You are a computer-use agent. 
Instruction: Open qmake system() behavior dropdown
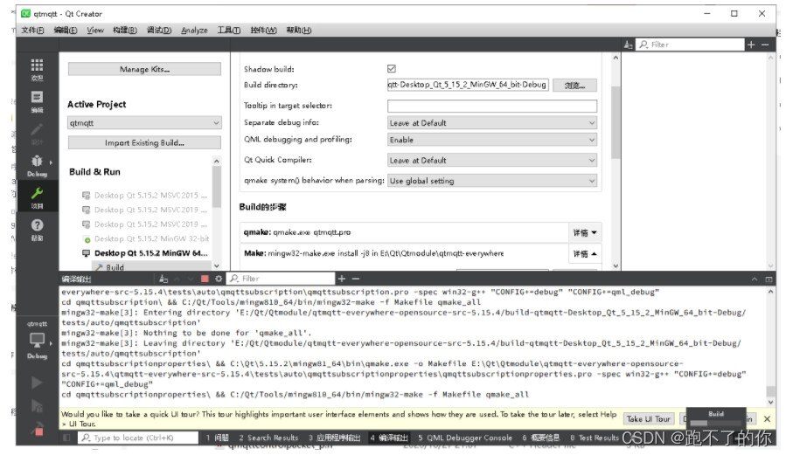coord(492,181)
